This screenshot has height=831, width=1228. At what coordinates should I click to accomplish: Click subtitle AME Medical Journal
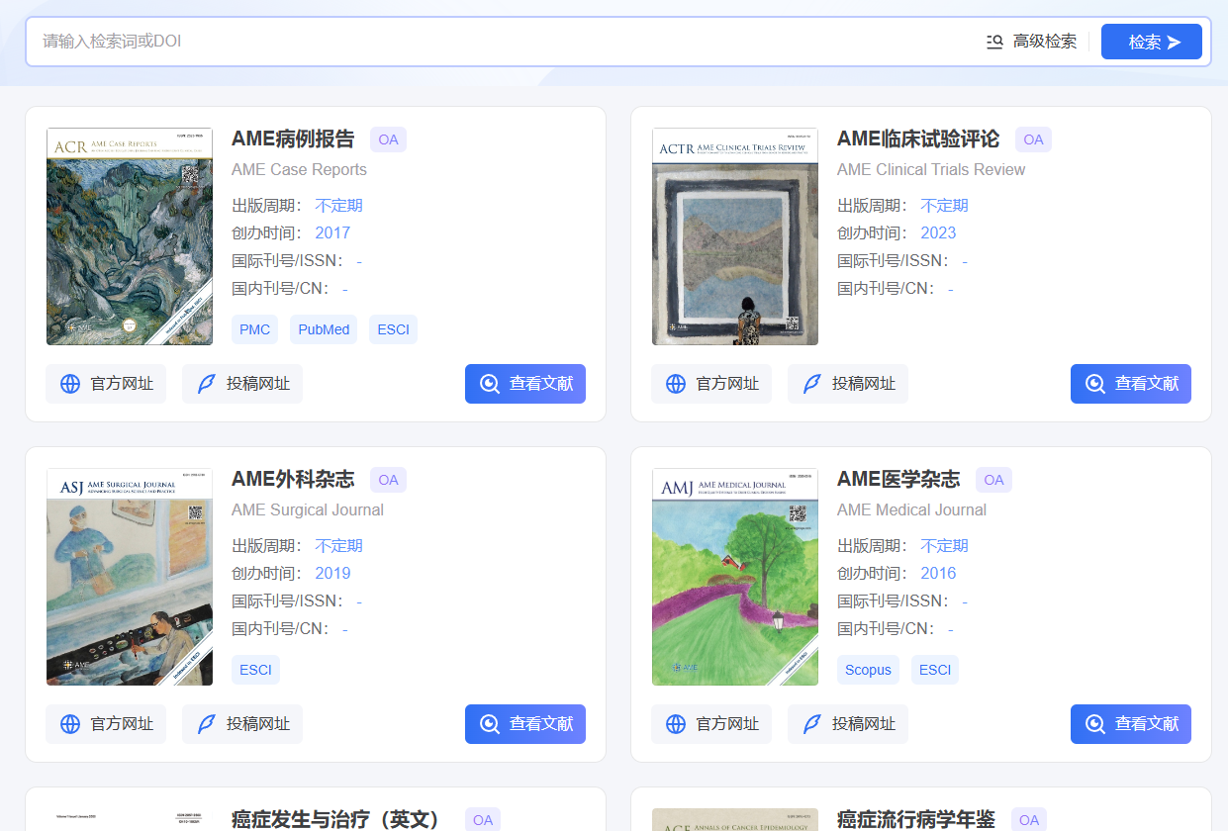coord(911,510)
